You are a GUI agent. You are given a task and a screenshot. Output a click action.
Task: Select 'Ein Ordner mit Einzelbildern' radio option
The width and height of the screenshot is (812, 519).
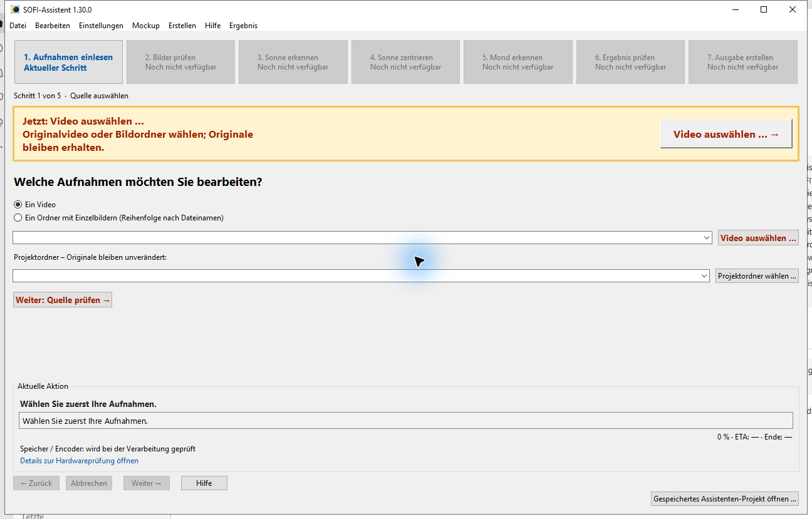tap(18, 218)
